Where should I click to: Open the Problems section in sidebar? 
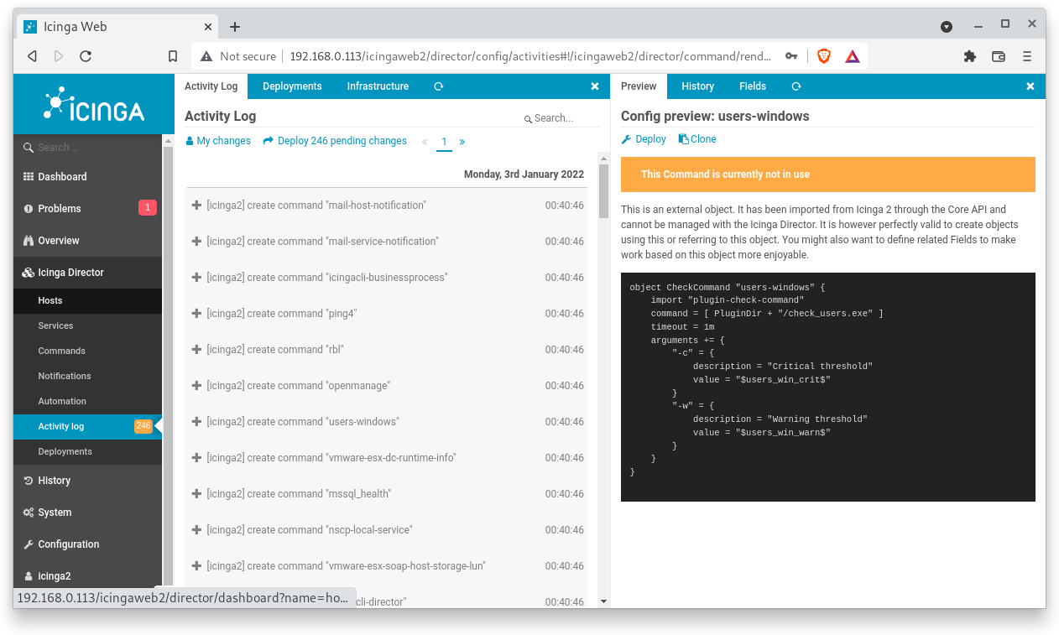click(x=29, y=209)
